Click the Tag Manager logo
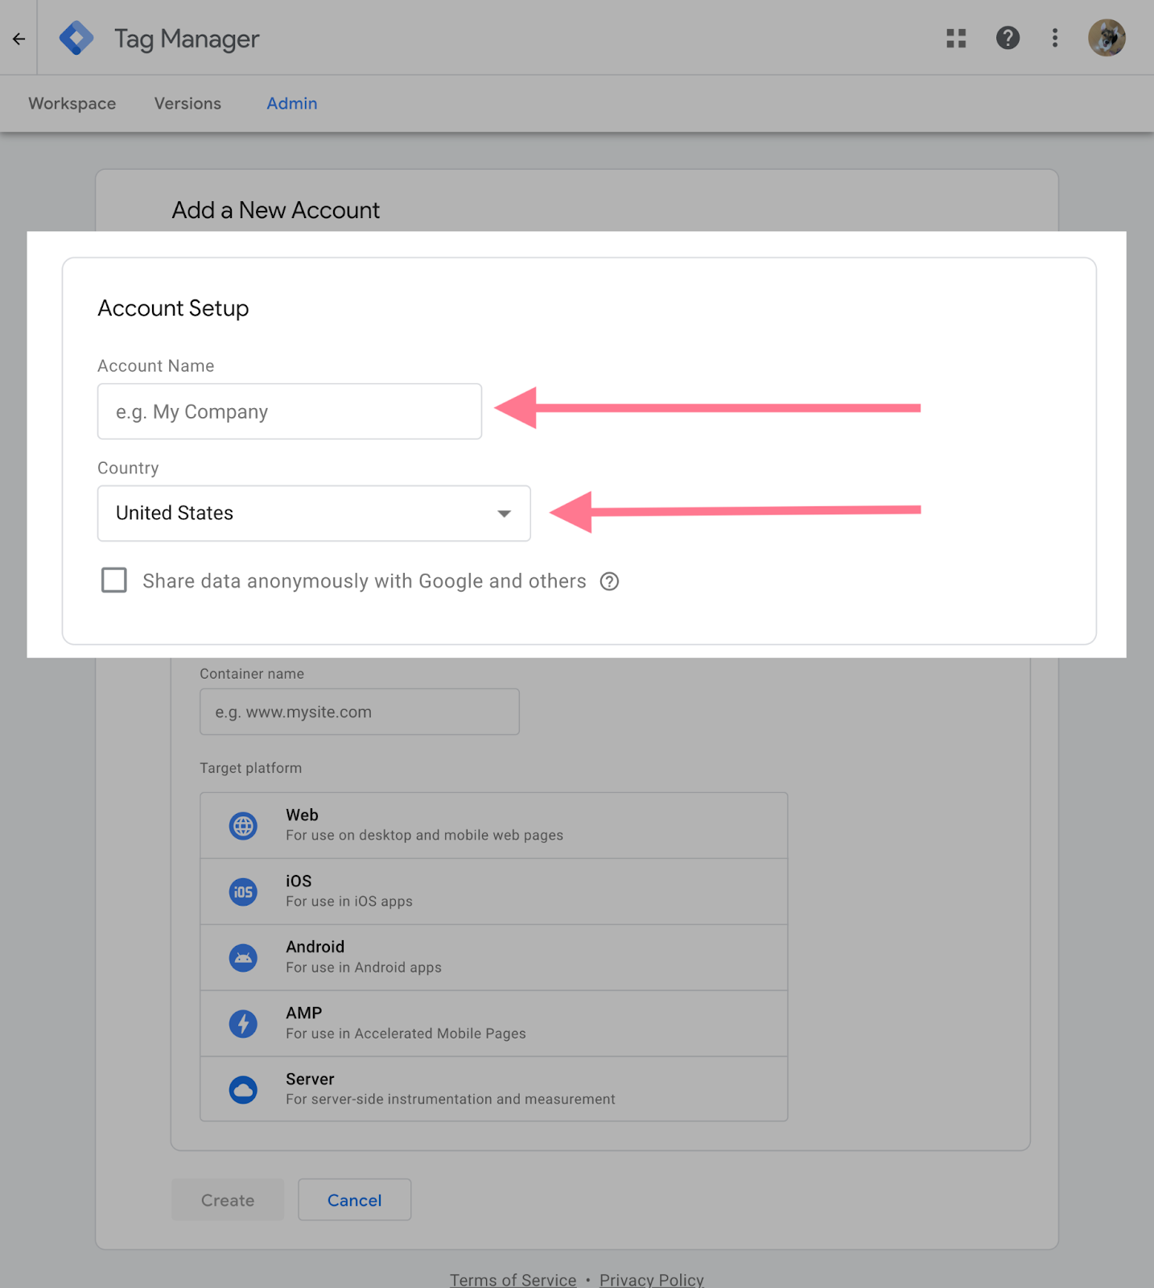The height and width of the screenshot is (1288, 1154). [x=76, y=39]
